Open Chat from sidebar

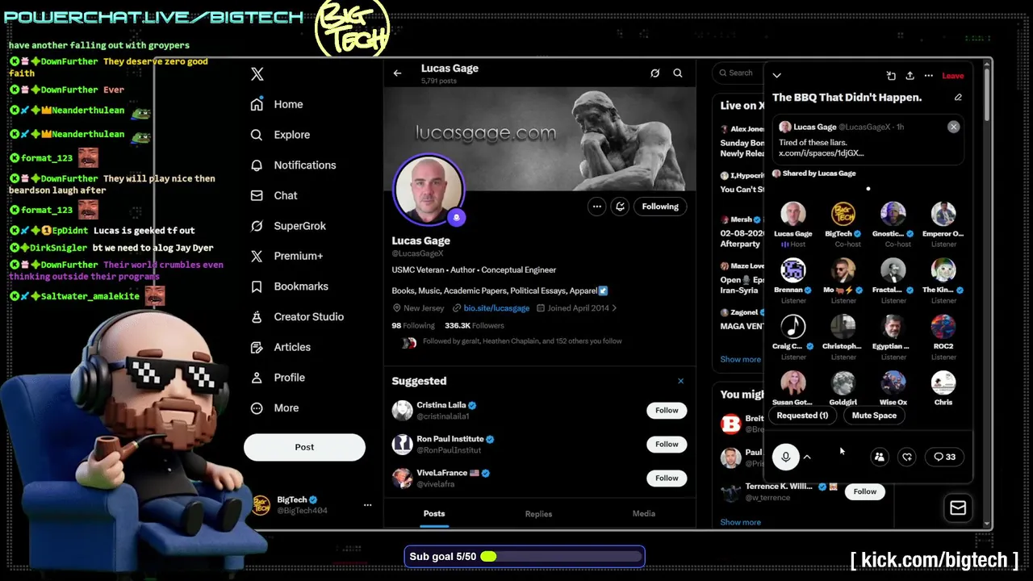(274, 195)
